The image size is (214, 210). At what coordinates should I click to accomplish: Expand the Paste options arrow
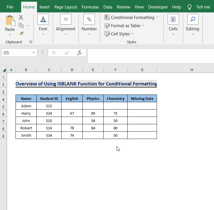[x=10, y=35]
